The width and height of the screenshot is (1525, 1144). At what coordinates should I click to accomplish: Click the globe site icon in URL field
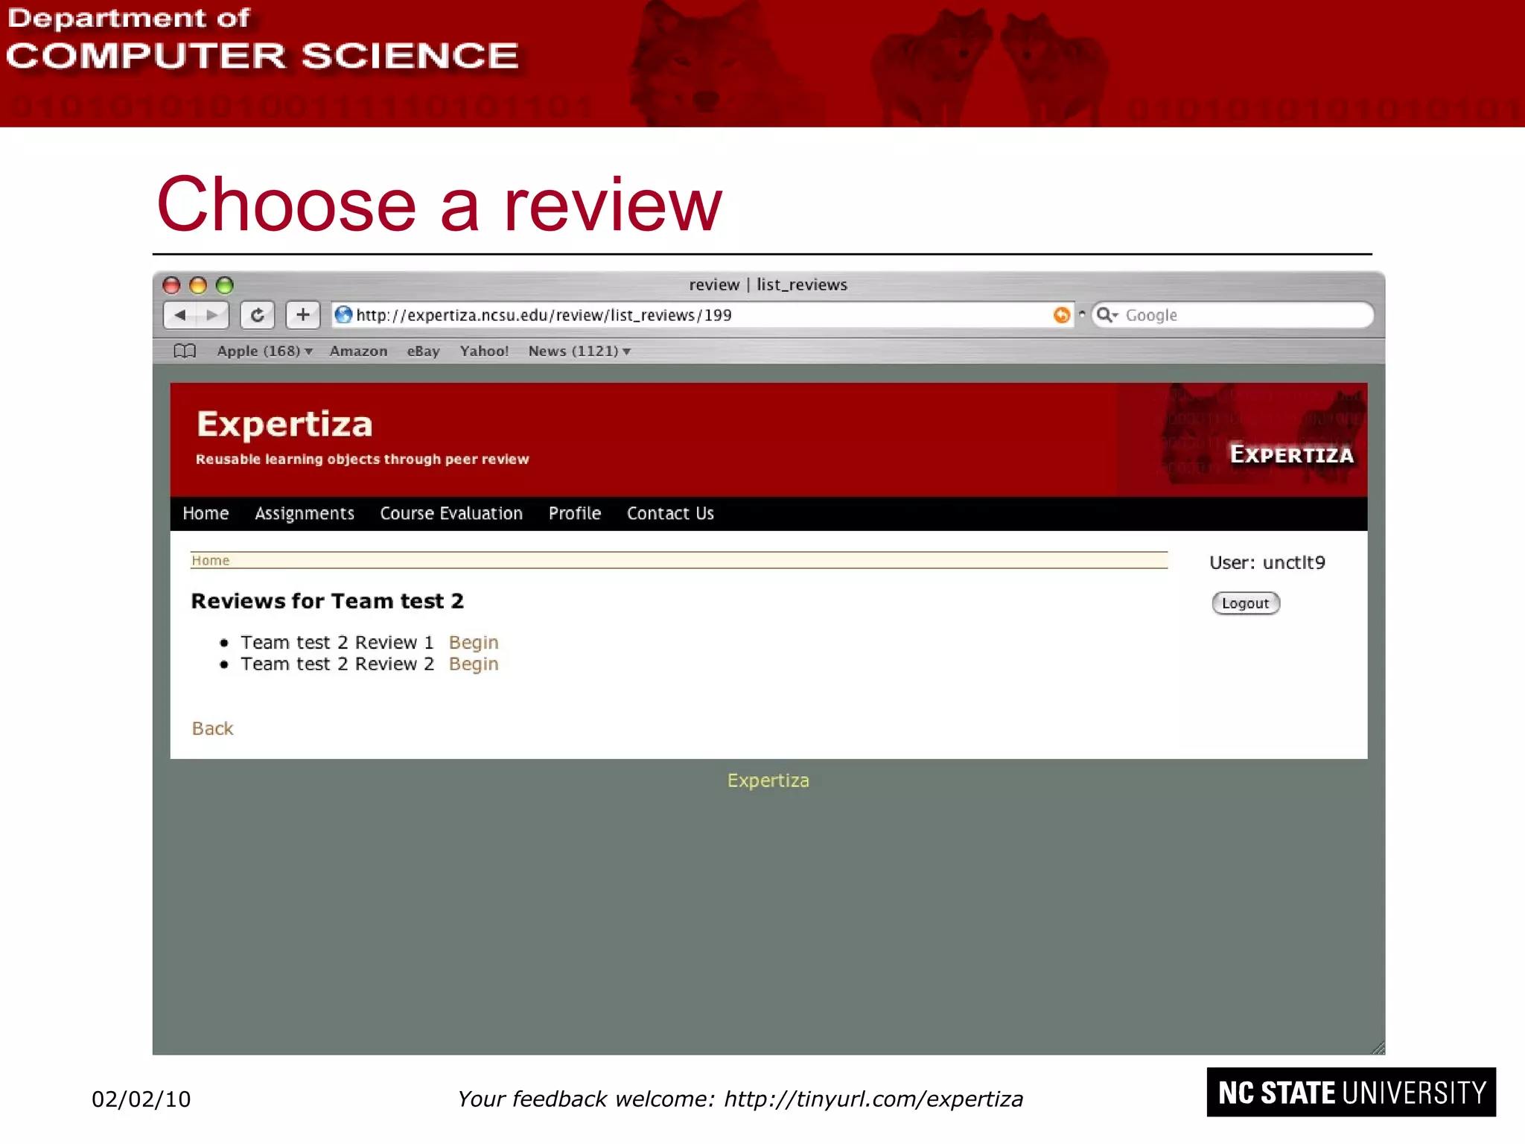(343, 315)
